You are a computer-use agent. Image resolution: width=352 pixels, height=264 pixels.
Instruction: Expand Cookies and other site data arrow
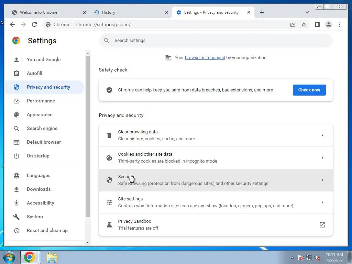pos(322,158)
